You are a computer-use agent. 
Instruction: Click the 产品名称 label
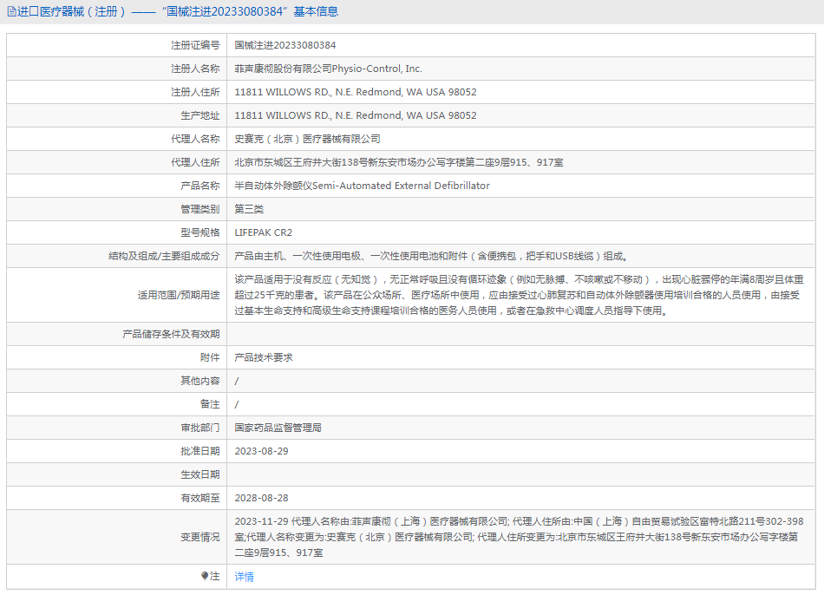[x=199, y=186]
